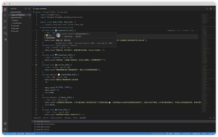Click reply #324 in the breadcrumb
Viewport: 218px width, 137px height.
coord(64,12)
